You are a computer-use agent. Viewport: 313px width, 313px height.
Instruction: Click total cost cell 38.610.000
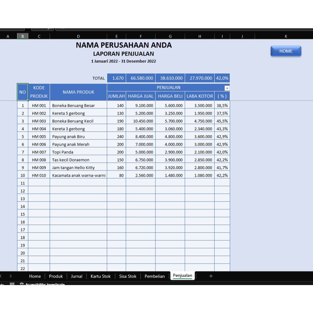pyautogui.click(x=170, y=78)
